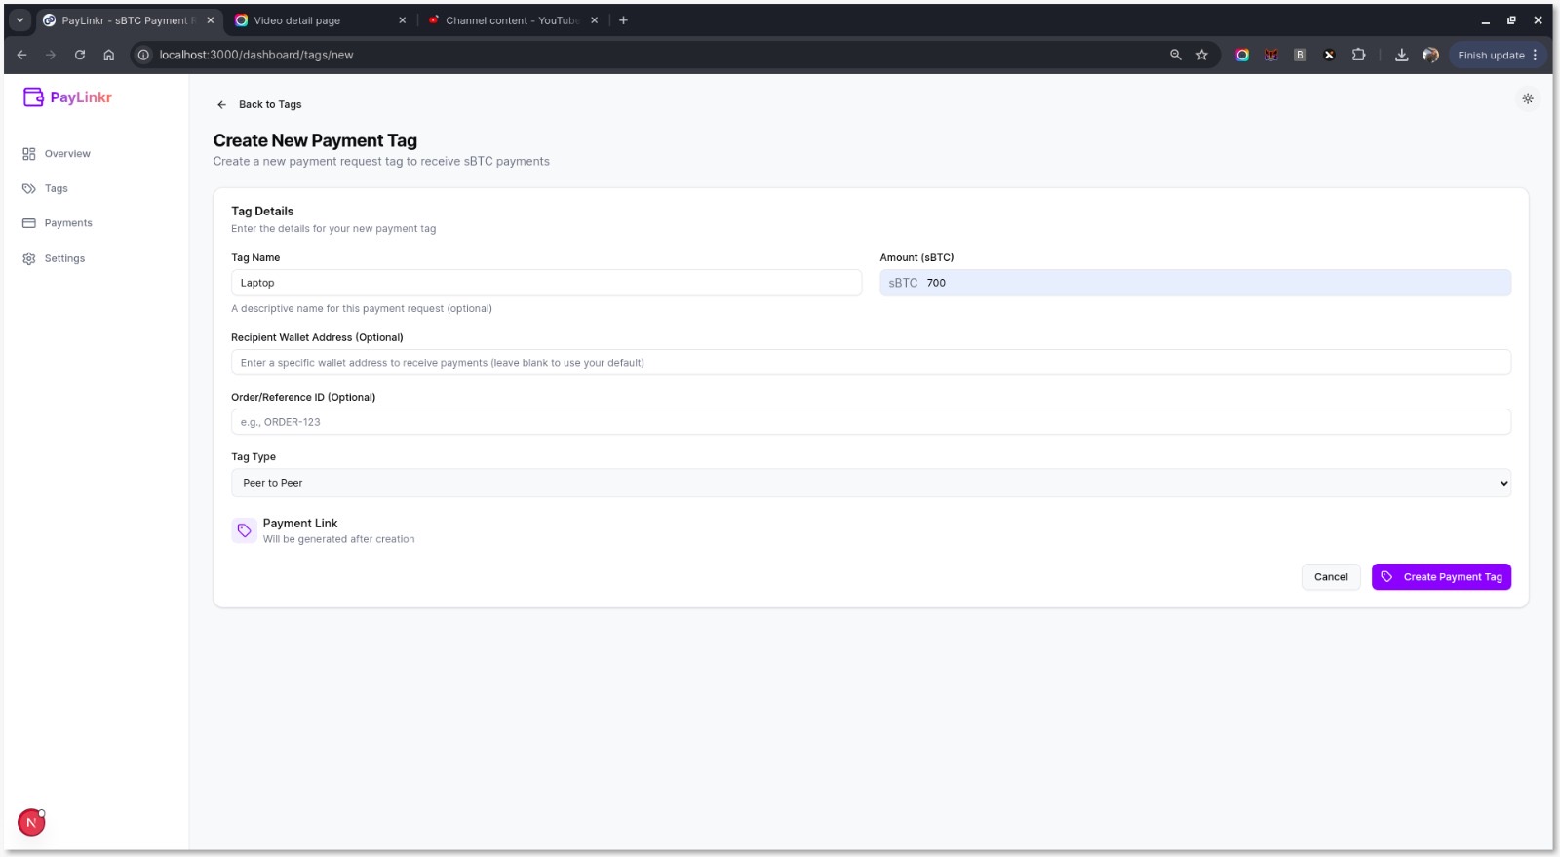View site information icon

pos(143,55)
